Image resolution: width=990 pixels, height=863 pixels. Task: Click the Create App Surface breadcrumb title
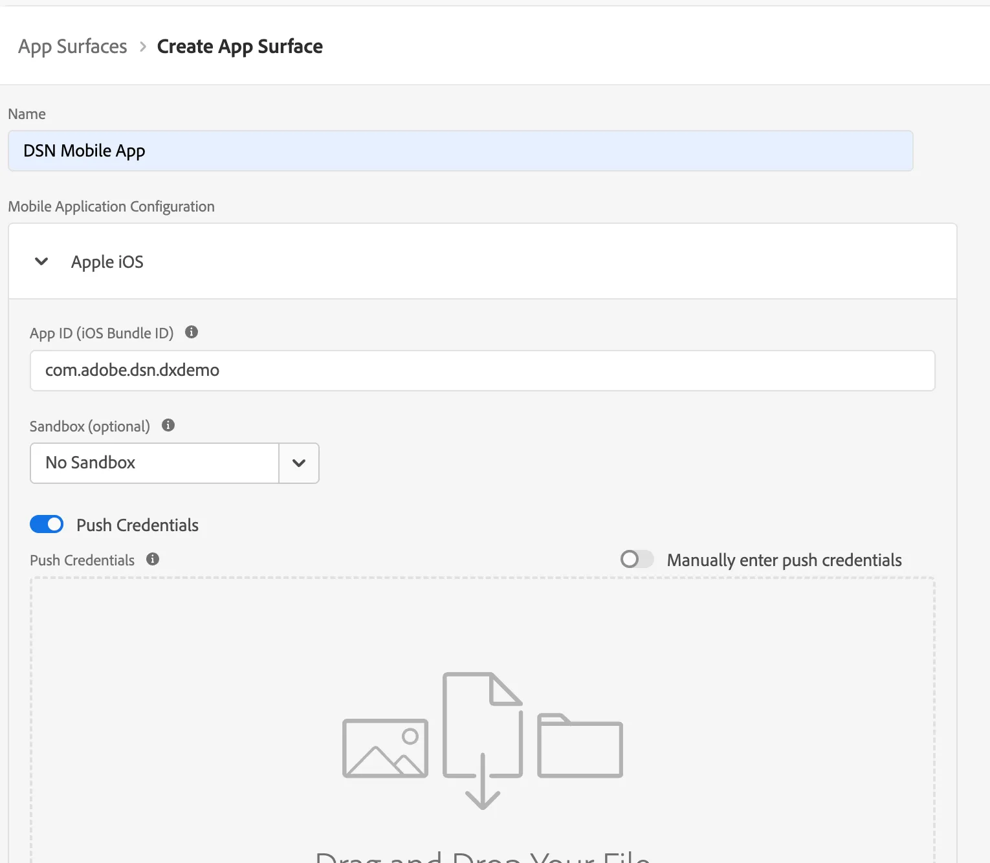coord(240,47)
